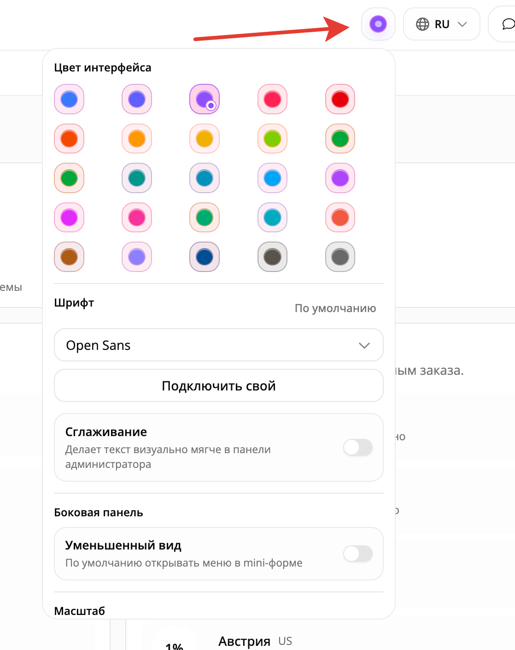Select the currently active purple swatch
This screenshot has height=650, width=515.
tap(205, 99)
